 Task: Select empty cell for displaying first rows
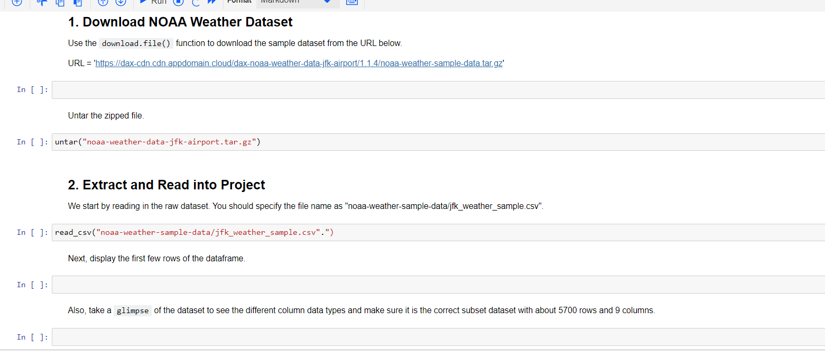(x=438, y=285)
